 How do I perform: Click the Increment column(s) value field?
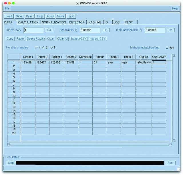click(x=155, y=30)
